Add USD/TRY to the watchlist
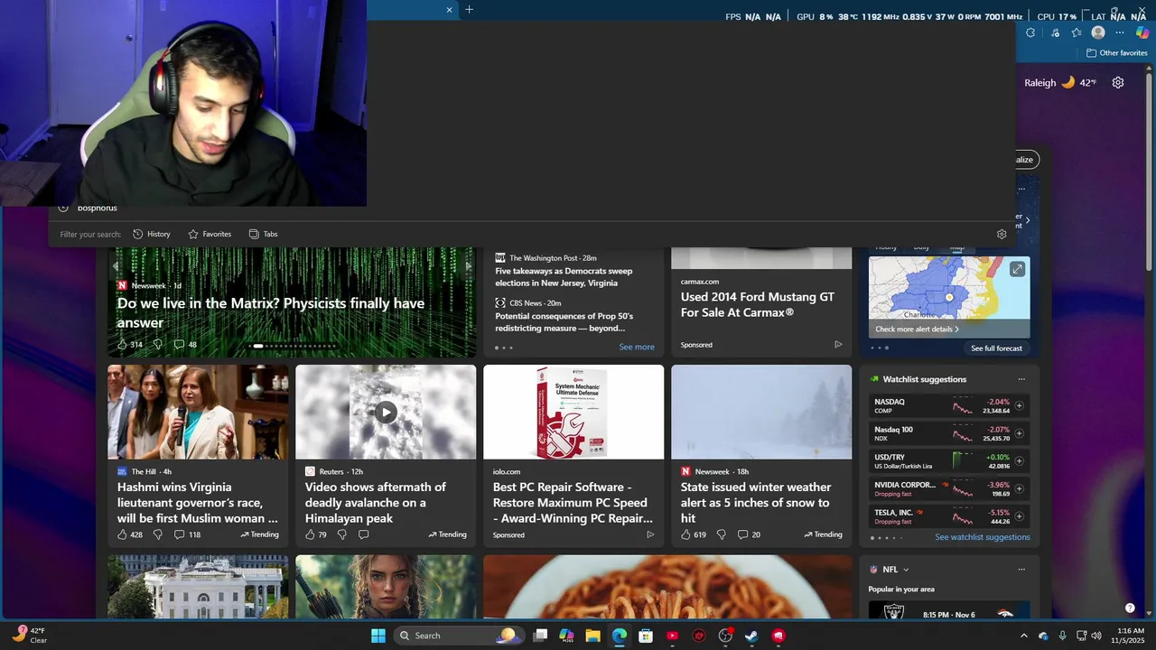The height and width of the screenshot is (650, 1156). [x=1019, y=461]
